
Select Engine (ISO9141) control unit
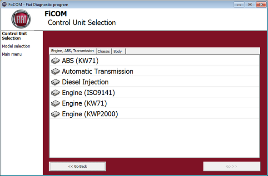tap(155, 93)
